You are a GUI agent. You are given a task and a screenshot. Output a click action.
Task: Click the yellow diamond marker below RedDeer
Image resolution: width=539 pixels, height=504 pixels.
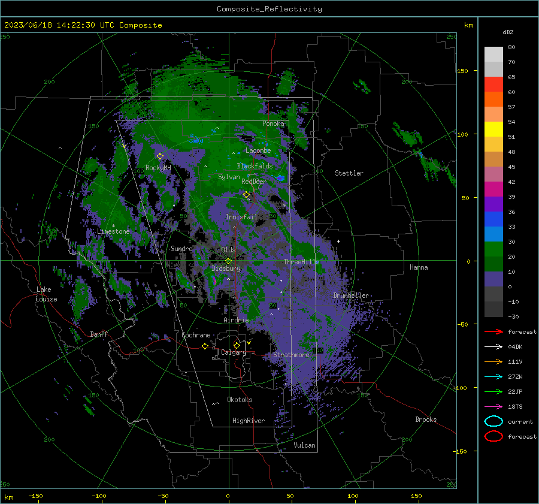246,195
